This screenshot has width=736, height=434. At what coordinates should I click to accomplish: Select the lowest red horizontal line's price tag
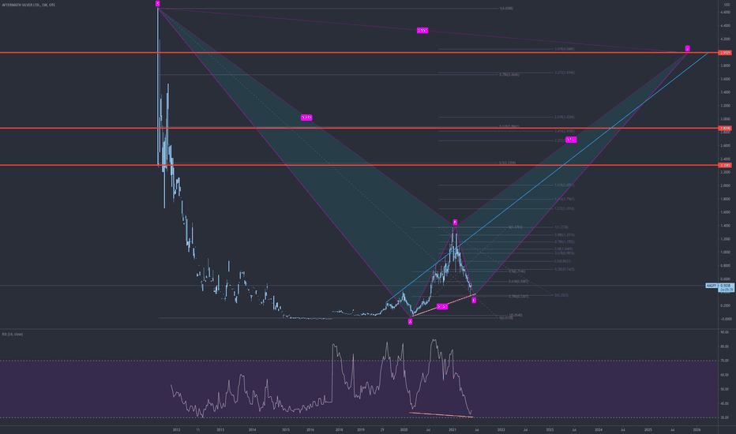(725, 165)
